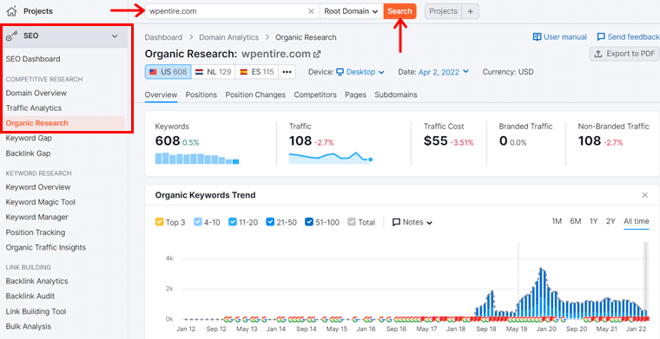This screenshot has height=339, width=660.
Task: Open Position Tracking in sidebar
Action: 36,232
